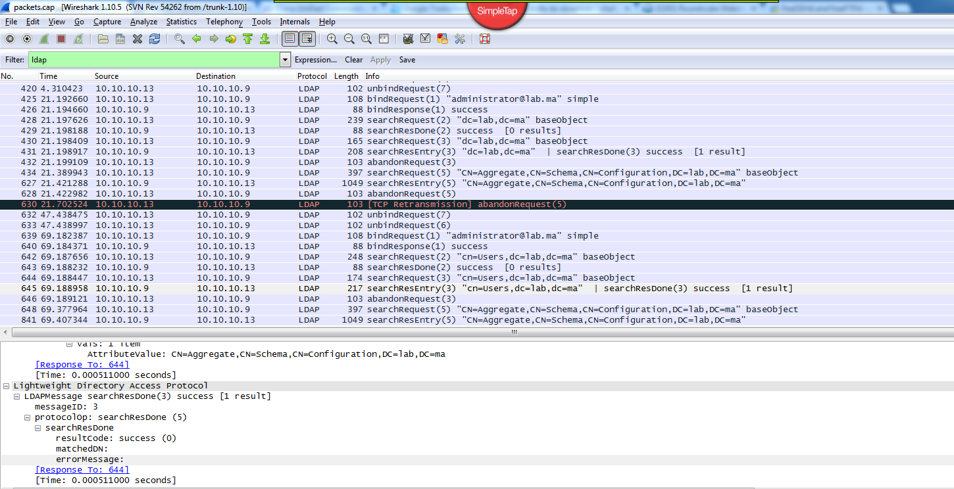This screenshot has height=489, width=954.
Task: Zoom in on packet text
Action: tap(332, 39)
